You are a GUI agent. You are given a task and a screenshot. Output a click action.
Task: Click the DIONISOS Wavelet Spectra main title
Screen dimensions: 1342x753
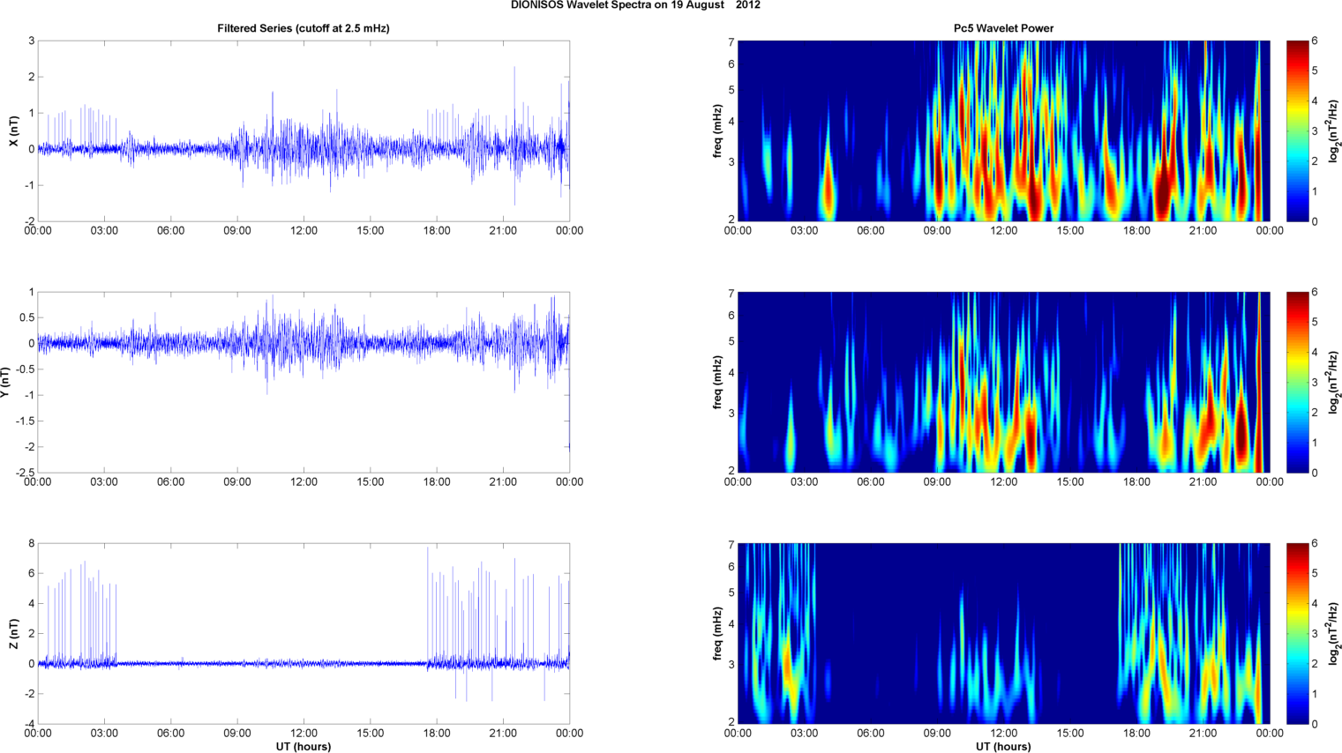tap(635, 5)
